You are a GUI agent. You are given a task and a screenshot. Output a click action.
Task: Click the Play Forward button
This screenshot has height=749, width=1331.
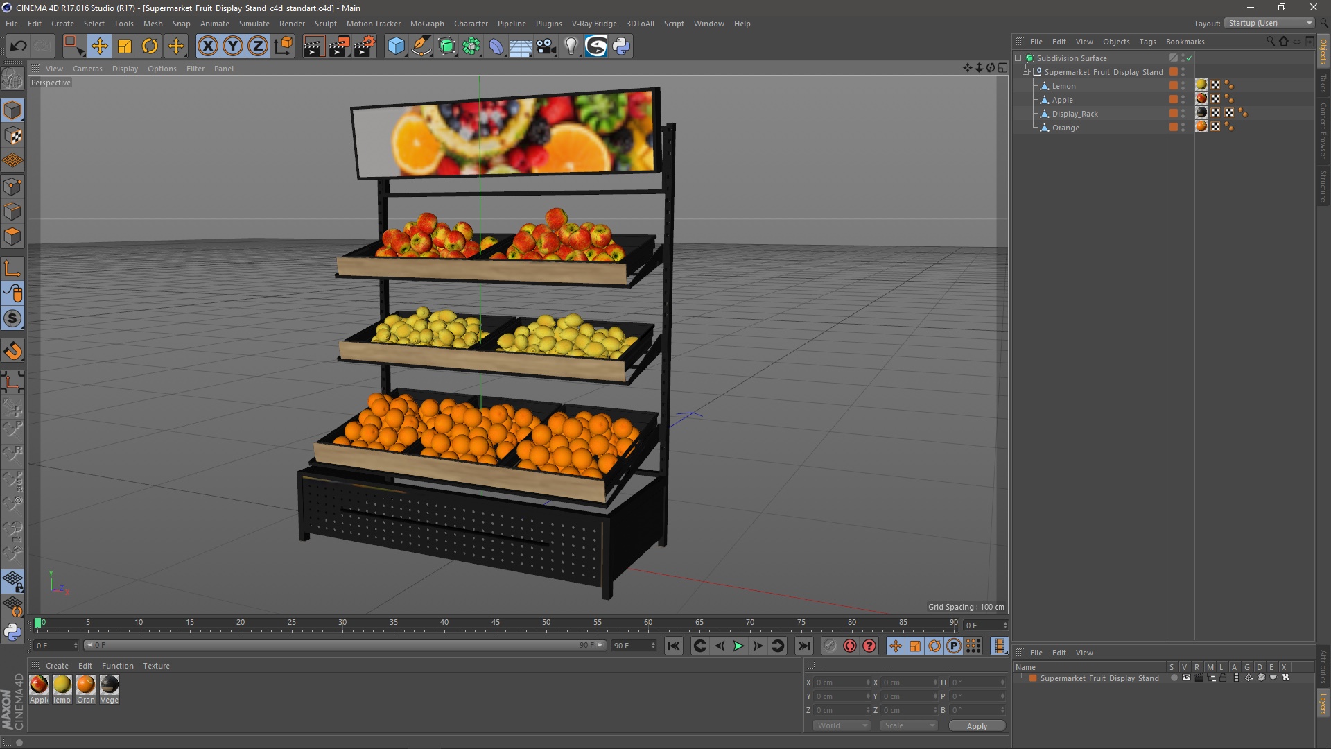(x=739, y=646)
